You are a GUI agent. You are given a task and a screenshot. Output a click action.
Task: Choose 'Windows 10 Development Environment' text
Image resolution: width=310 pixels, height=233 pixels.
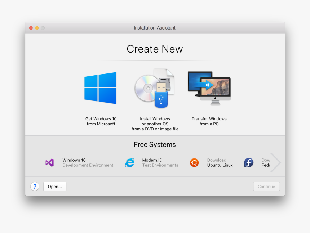[88, 163]
